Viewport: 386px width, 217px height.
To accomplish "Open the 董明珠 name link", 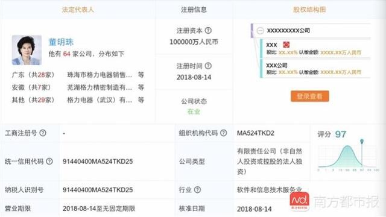I will pos(61,42).
